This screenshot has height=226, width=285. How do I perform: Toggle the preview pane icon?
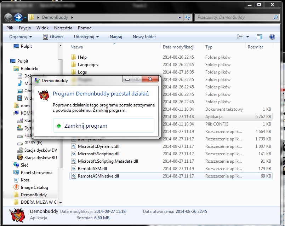coord(260,37)
